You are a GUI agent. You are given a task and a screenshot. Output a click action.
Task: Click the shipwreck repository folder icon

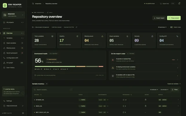5,15
